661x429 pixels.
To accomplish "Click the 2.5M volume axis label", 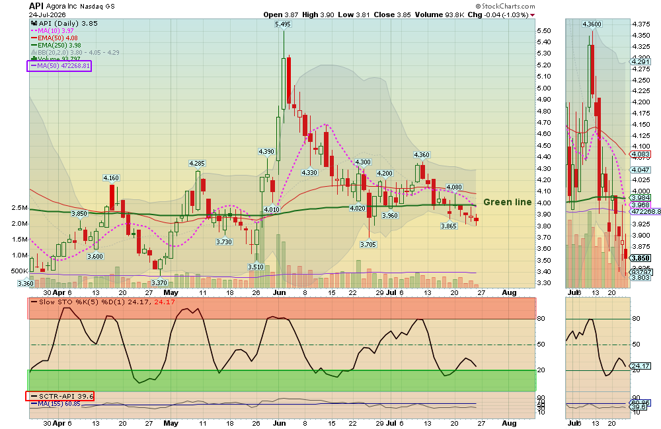I will (x=20, y=208).
